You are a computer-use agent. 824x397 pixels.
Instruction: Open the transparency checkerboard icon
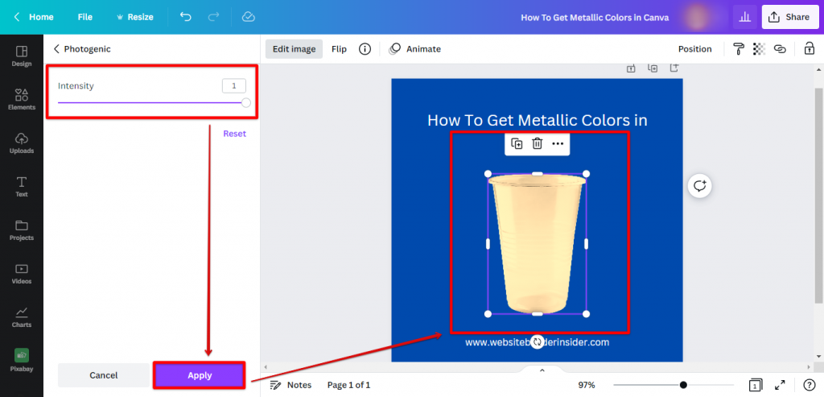click(x=758, y=49)
